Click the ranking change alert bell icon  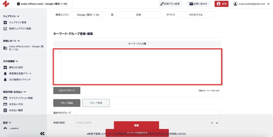[x=5, y=73]
